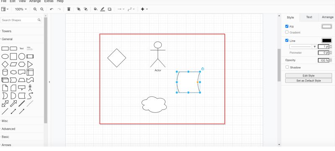Image resolution: width=335 pixels, height=151 pixels.
Task: Open the 100% zoom level dropdown
Action: point(21,9)
